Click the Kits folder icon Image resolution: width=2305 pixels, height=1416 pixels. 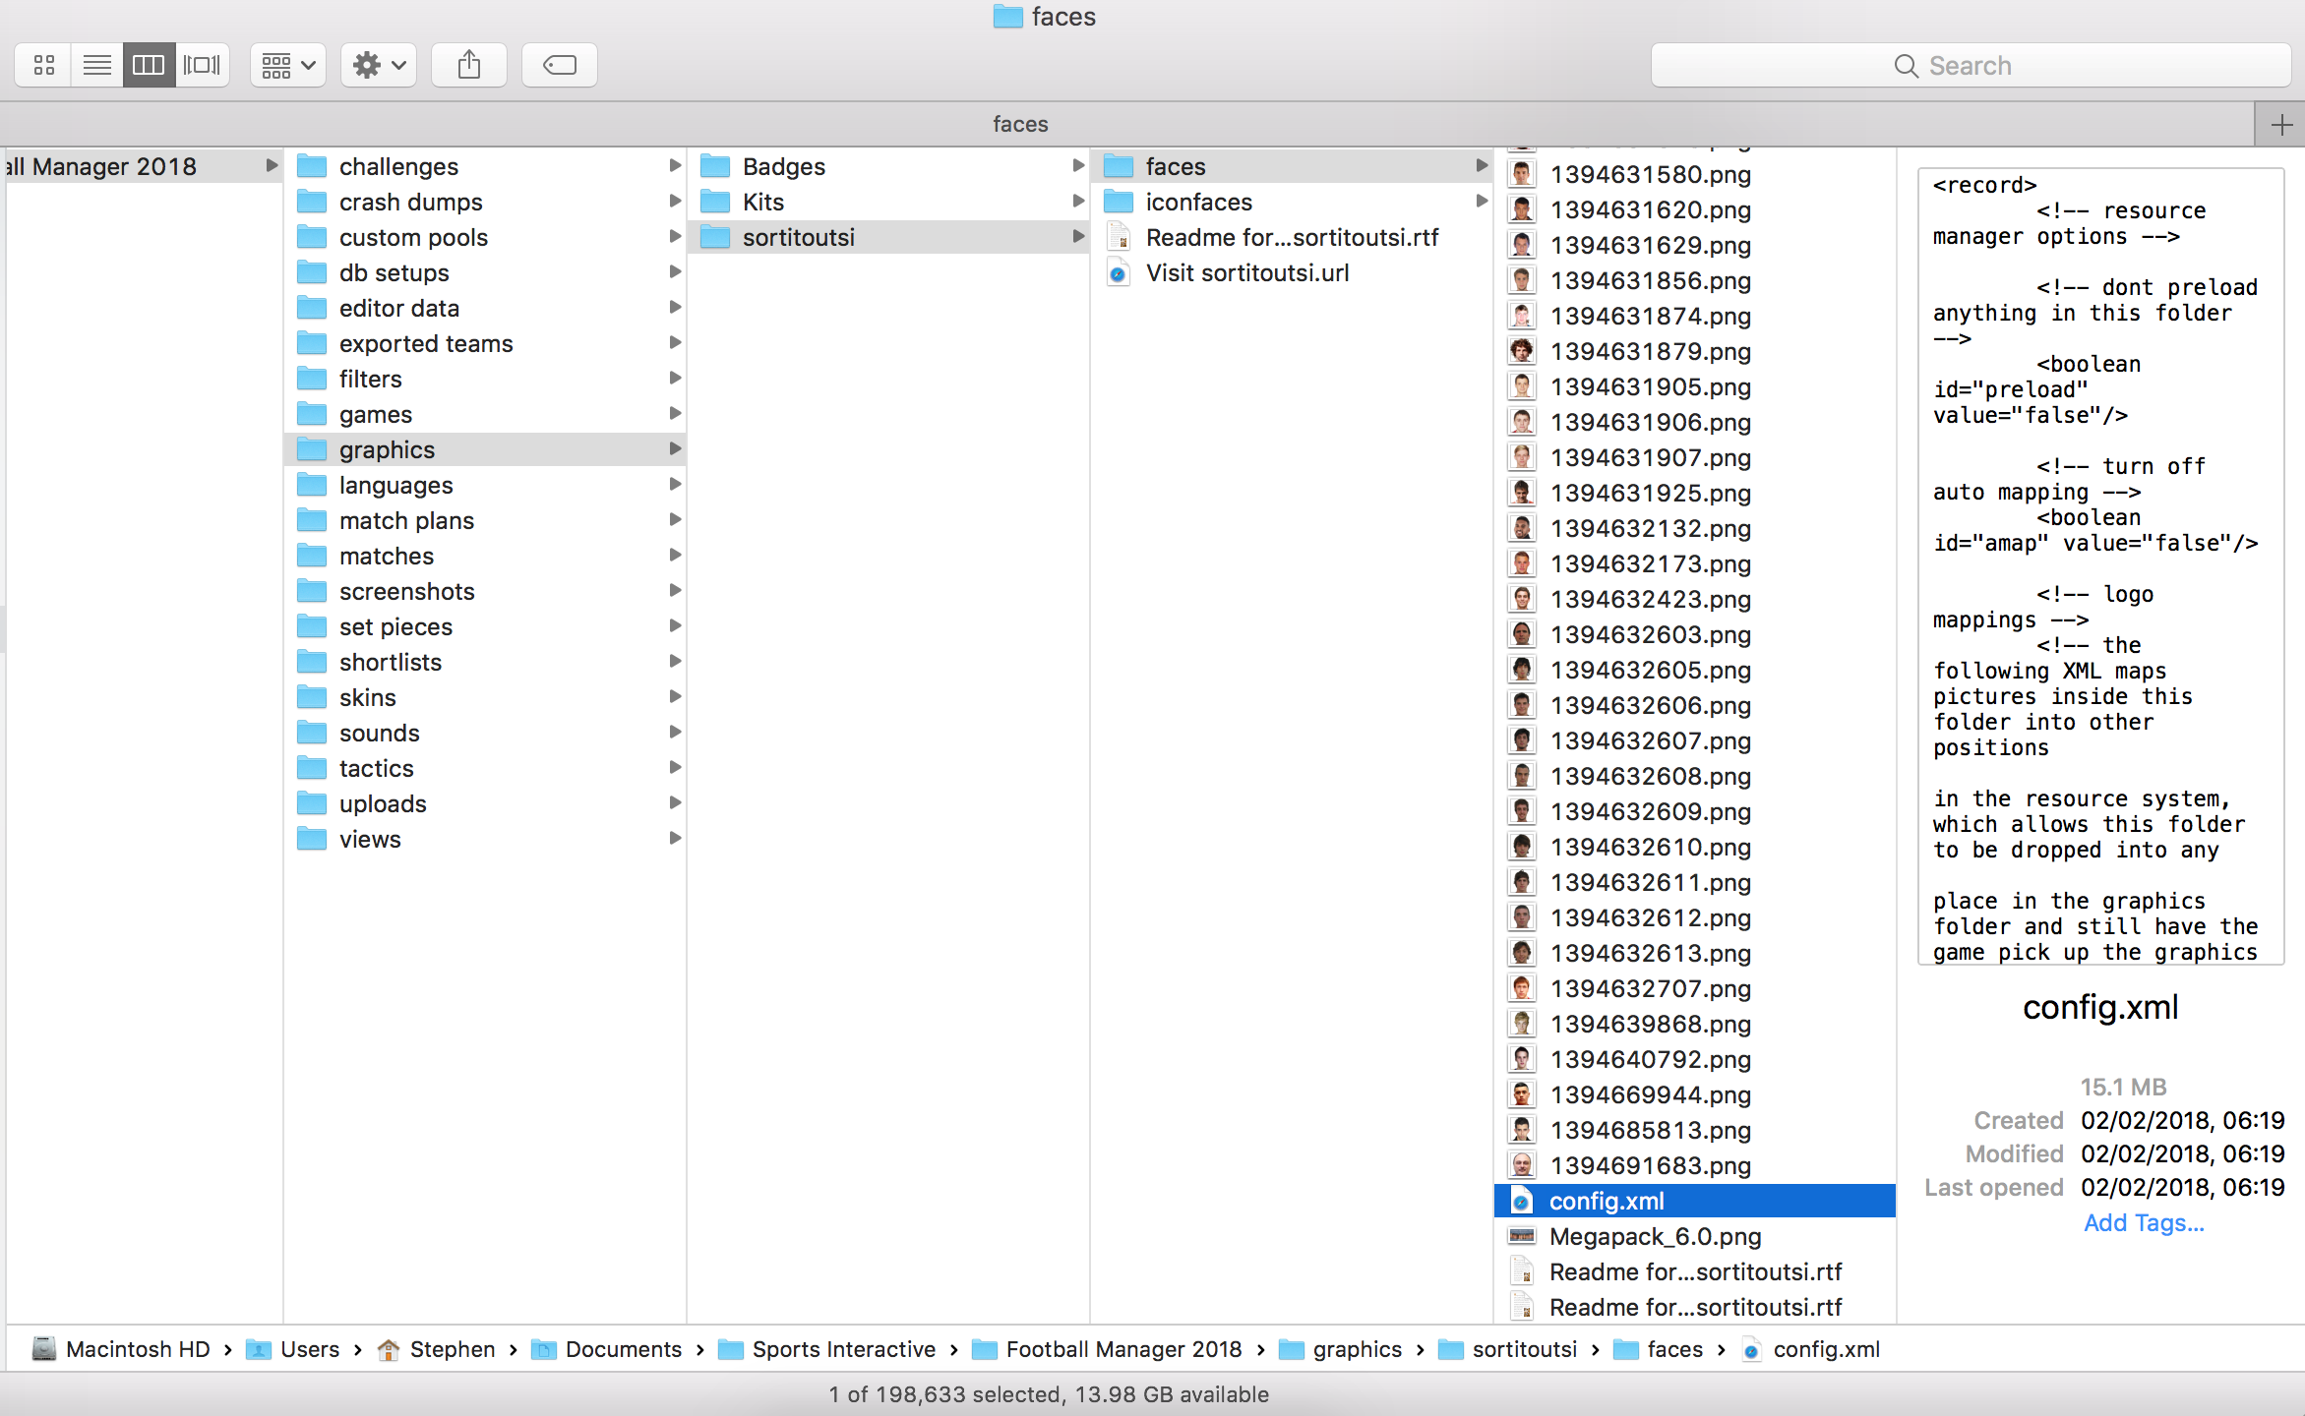pyautogui.click(x=715, y=202)
